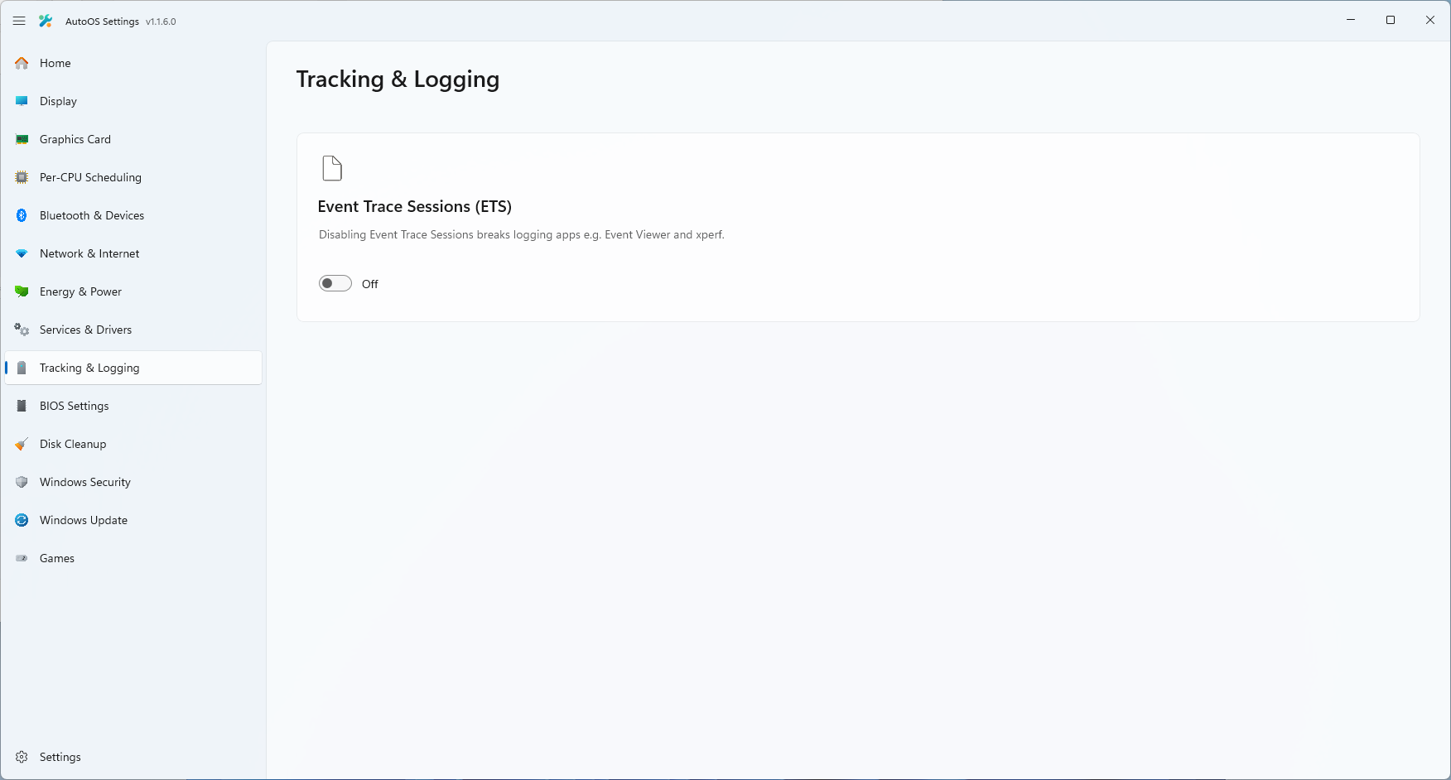Open Energy & Power page

(133, 291)
